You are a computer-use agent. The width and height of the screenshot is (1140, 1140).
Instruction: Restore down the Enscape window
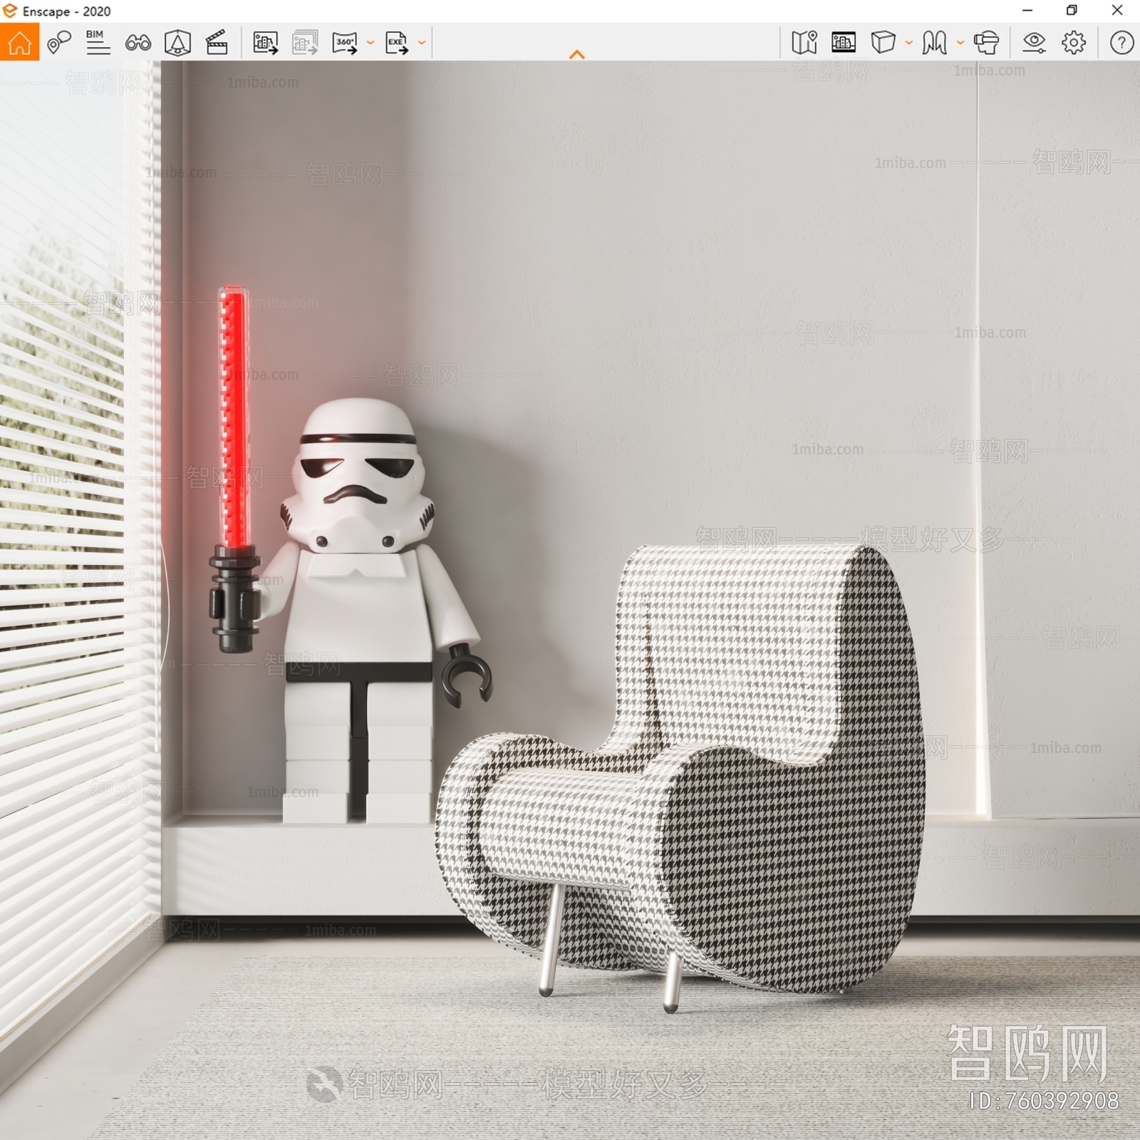point(1072,11)
